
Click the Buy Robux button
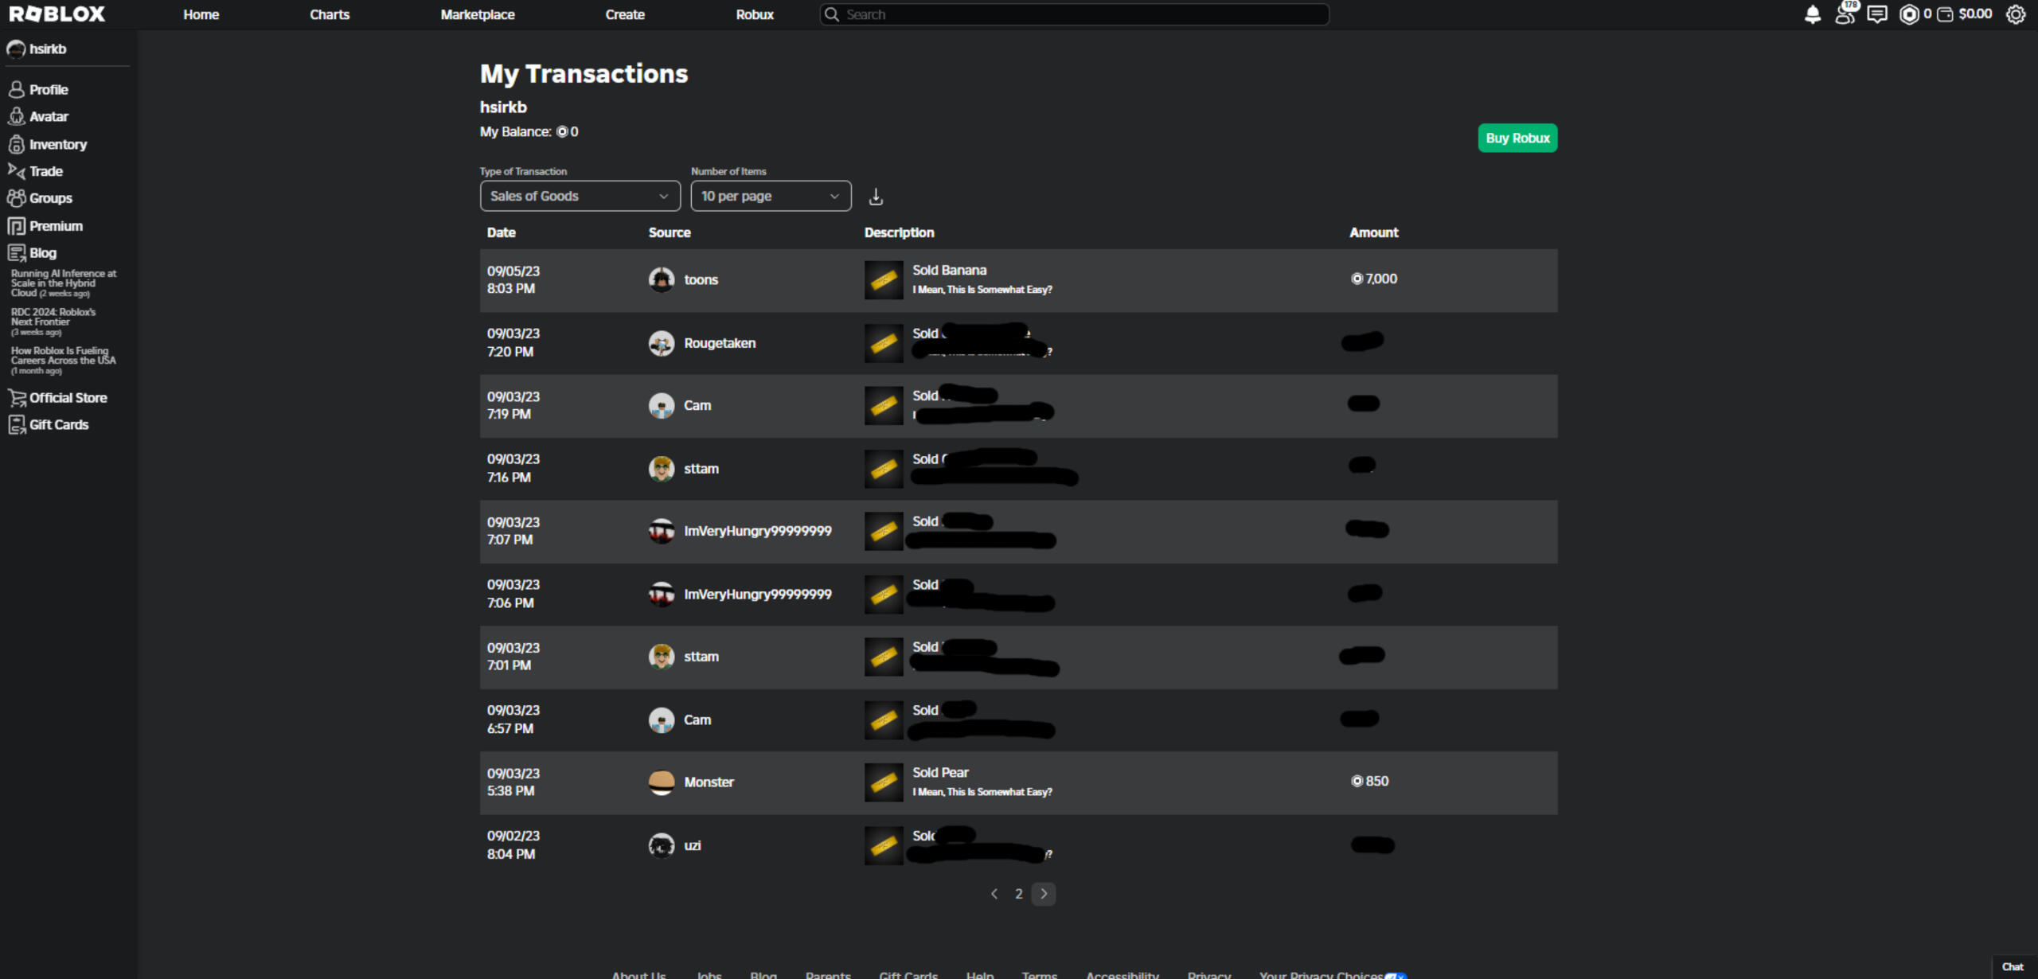tap(1517, 138)
